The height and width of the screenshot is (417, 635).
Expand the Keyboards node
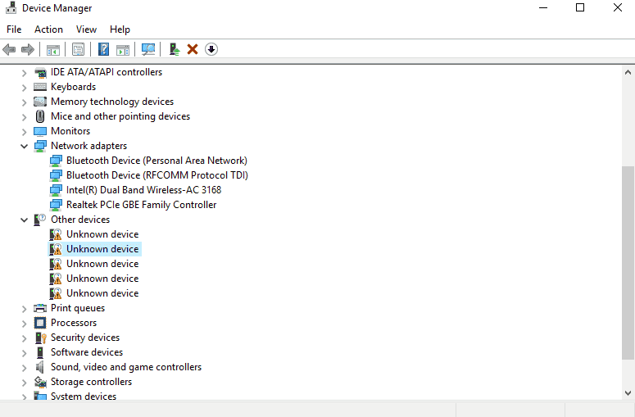coord(24,88)
